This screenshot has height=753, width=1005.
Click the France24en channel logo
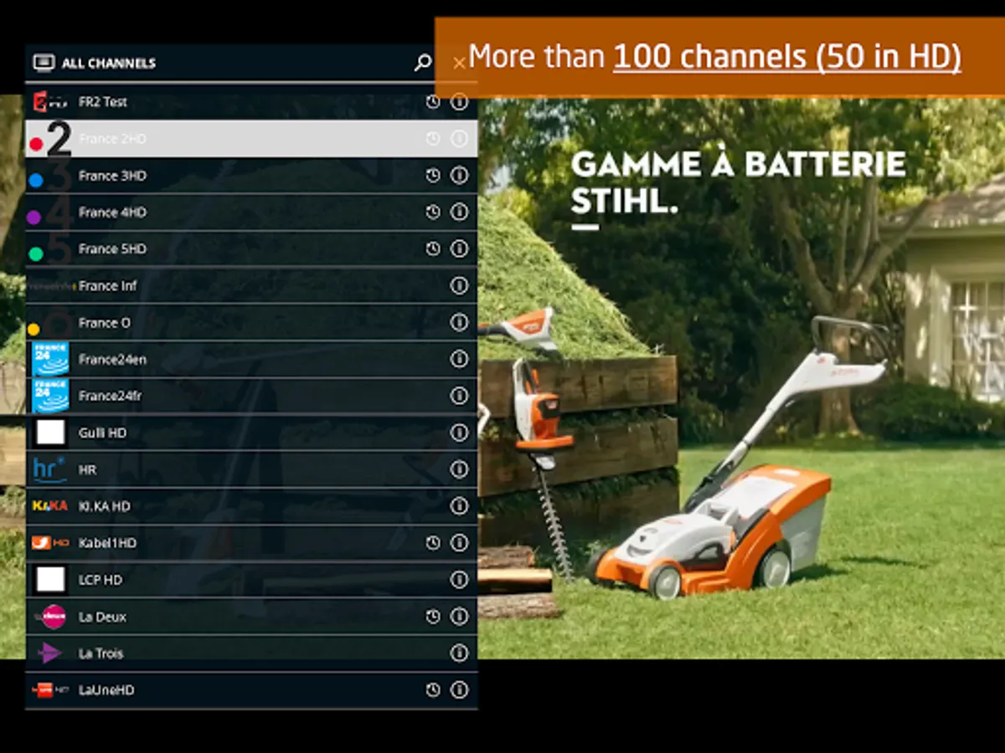pyautogui.click(x=50, y=359)
